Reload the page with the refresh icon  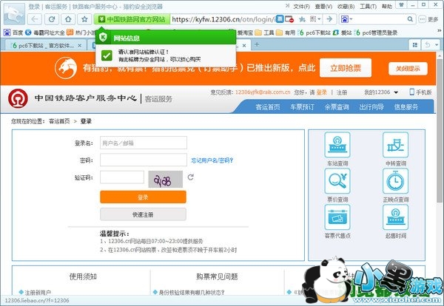(52, 19)
